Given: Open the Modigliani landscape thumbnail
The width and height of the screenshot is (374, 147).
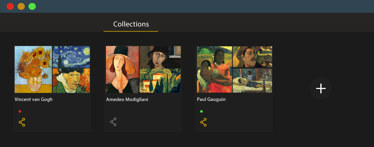Looking at the screenshot, I should click(x=160, y=81).
